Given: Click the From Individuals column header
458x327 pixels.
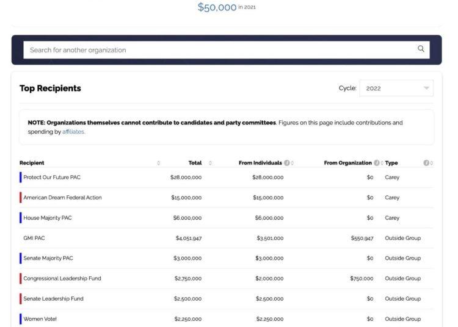Looking at the screenshot, I should (260, 163).
